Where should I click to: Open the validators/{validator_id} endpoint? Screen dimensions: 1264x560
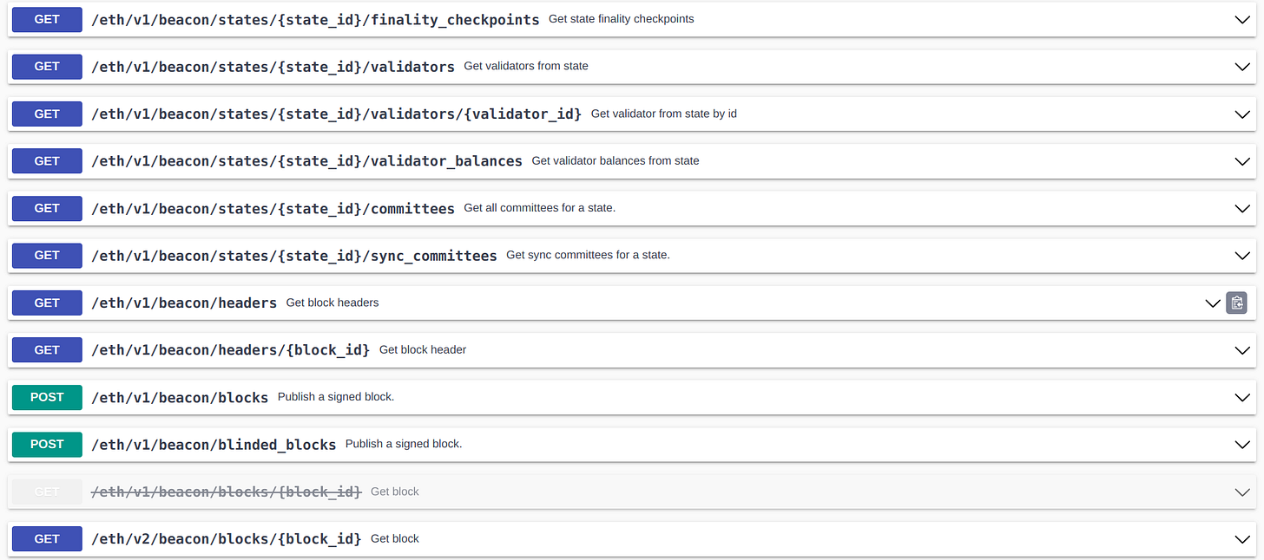tap(337, 114)
